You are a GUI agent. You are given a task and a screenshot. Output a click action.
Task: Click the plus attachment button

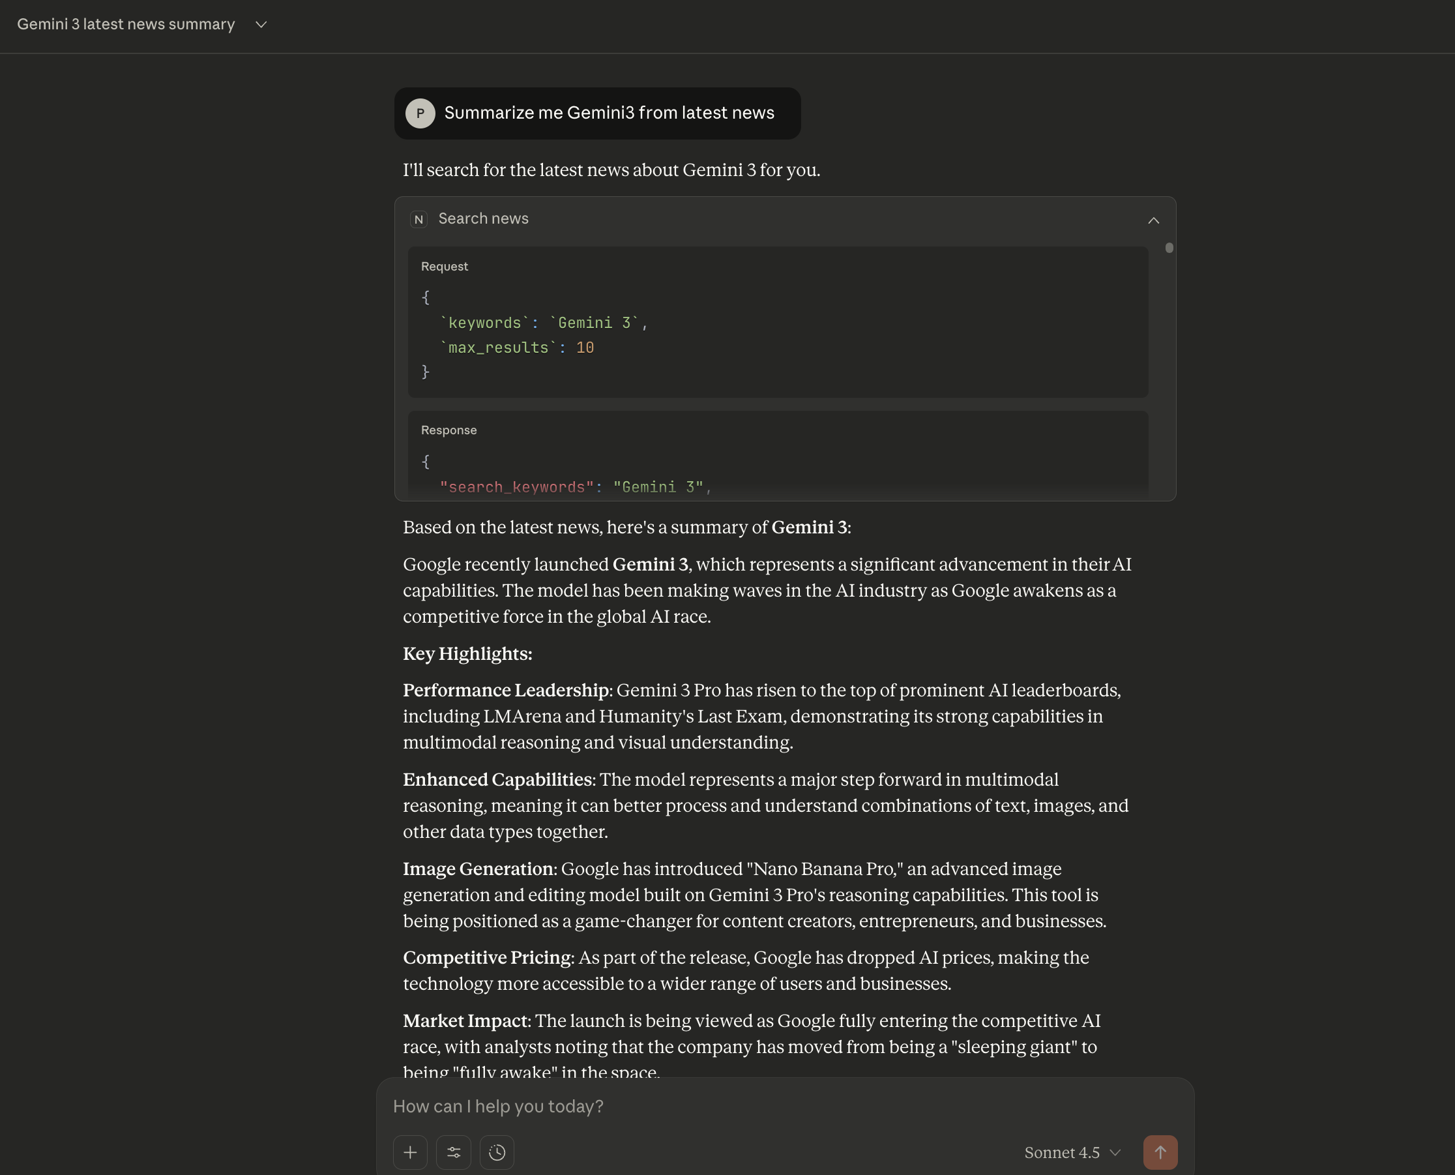(x=410, y=1152)
